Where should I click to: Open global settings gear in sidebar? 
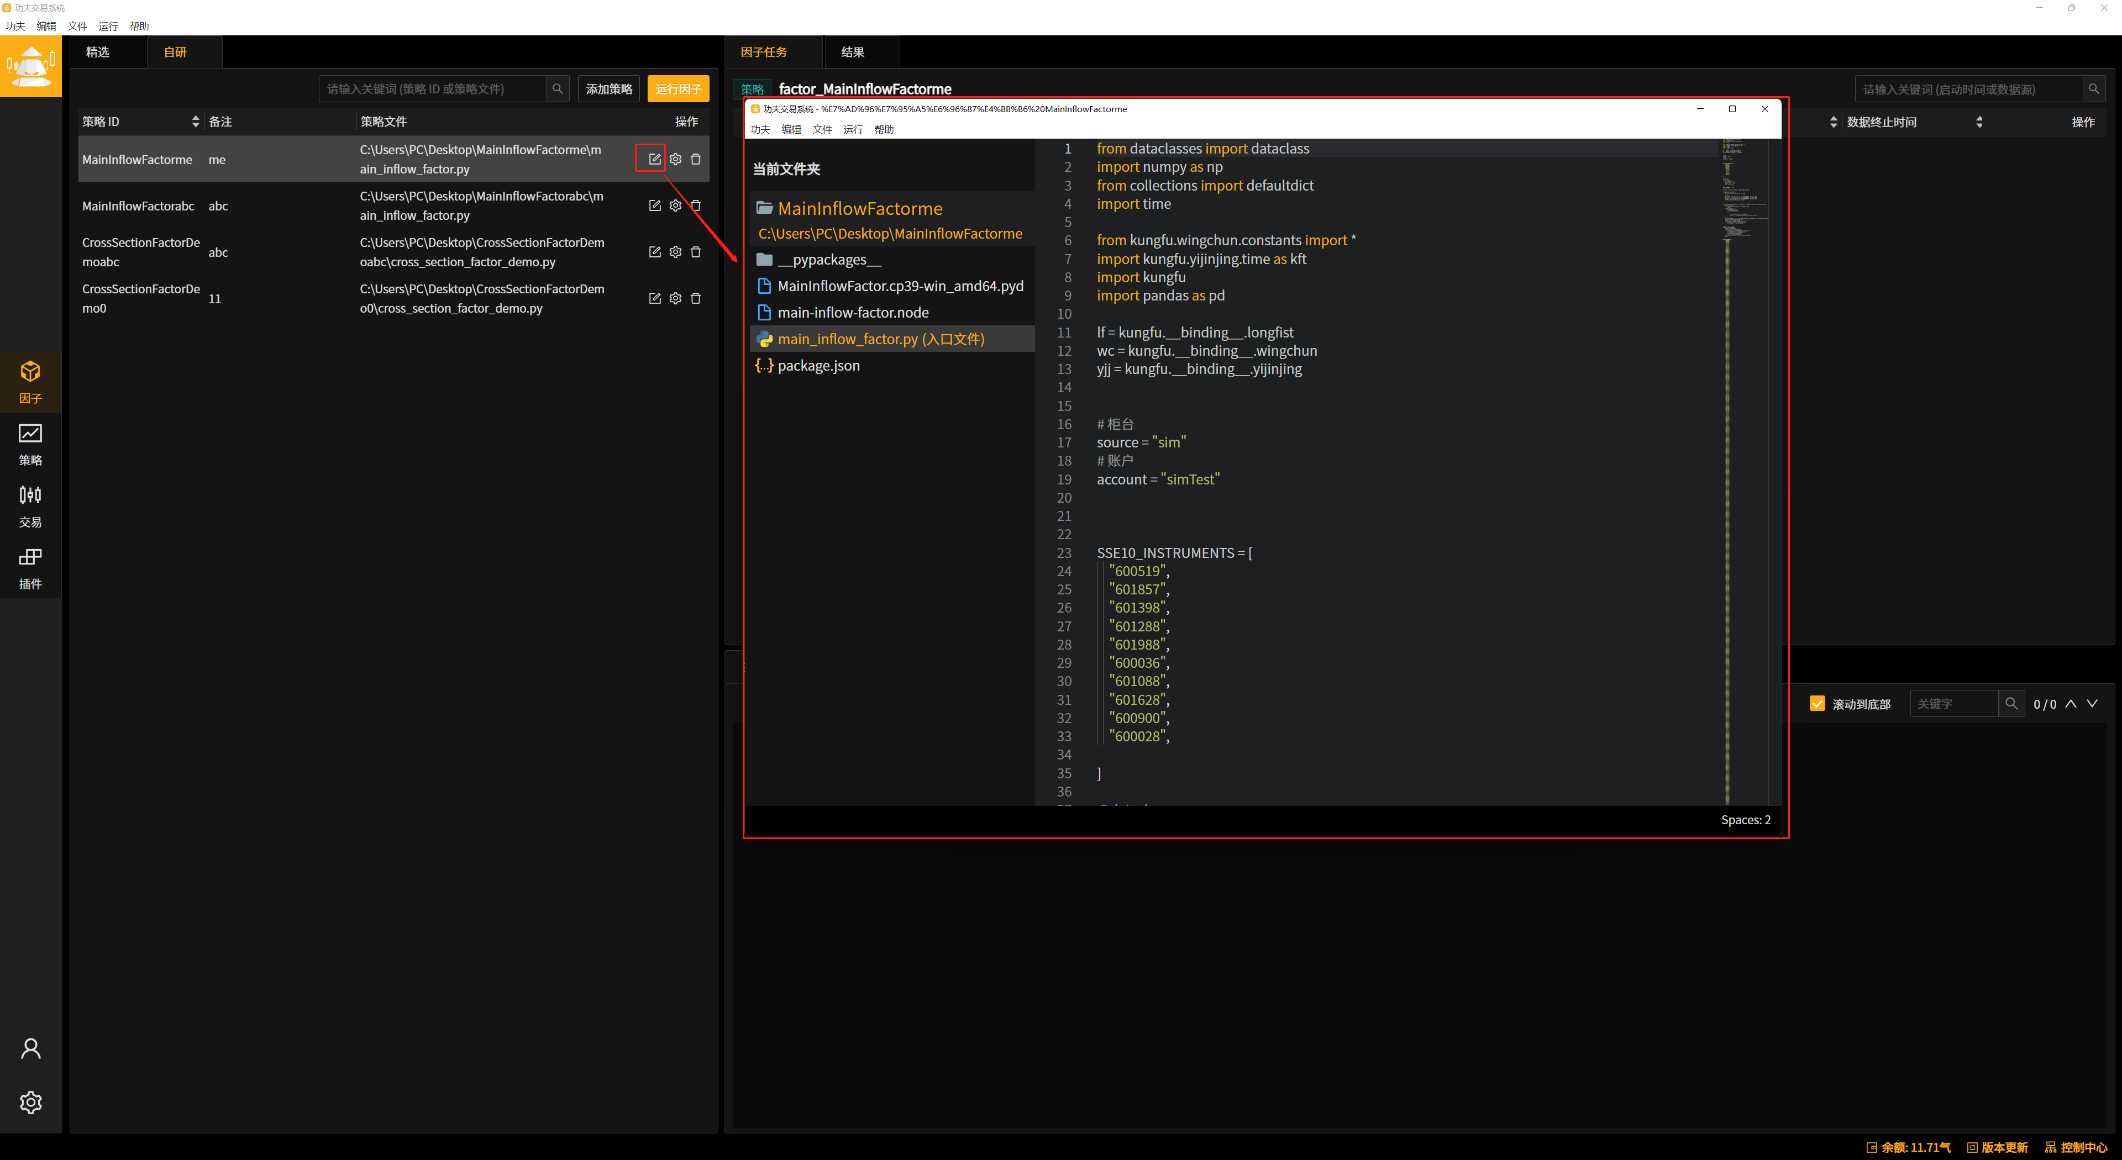pos(30,1101)
